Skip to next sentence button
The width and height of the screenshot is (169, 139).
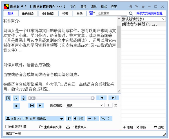40,106
